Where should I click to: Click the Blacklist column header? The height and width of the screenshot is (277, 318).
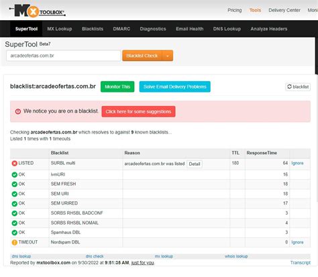tap(60, 153)
